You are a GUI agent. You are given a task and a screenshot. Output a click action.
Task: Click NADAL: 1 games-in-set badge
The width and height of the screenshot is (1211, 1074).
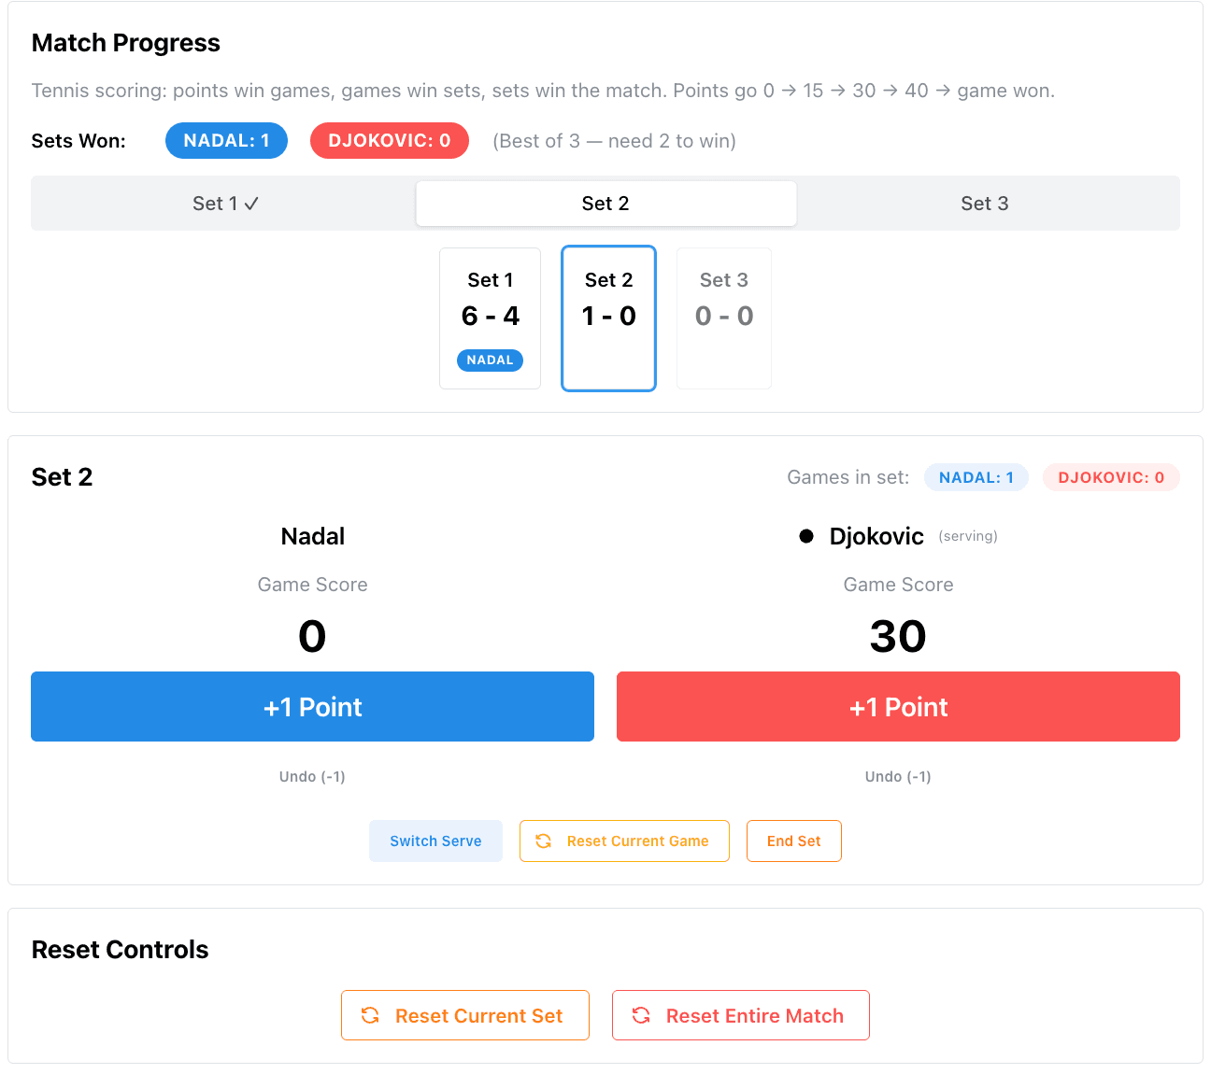tap(976, 477)
